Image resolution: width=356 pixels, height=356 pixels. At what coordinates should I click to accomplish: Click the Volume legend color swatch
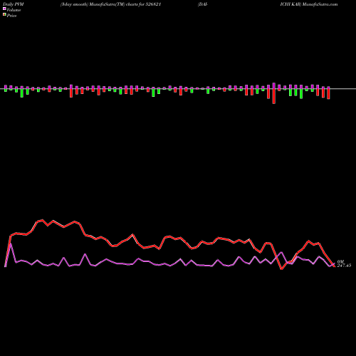tap(4, 9)
